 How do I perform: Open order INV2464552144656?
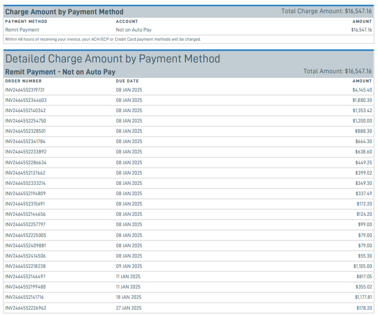tap(25, 214)
